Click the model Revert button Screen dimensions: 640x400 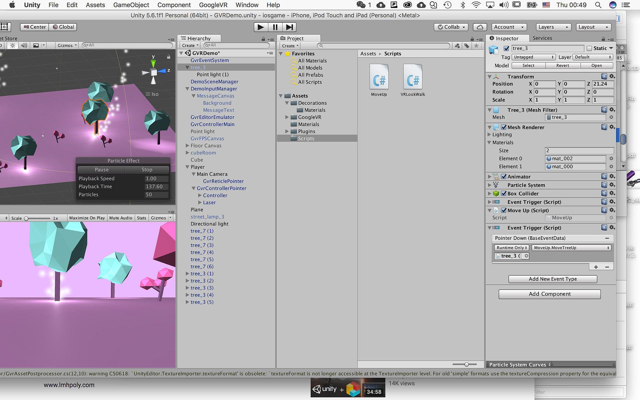pos(563,65)
